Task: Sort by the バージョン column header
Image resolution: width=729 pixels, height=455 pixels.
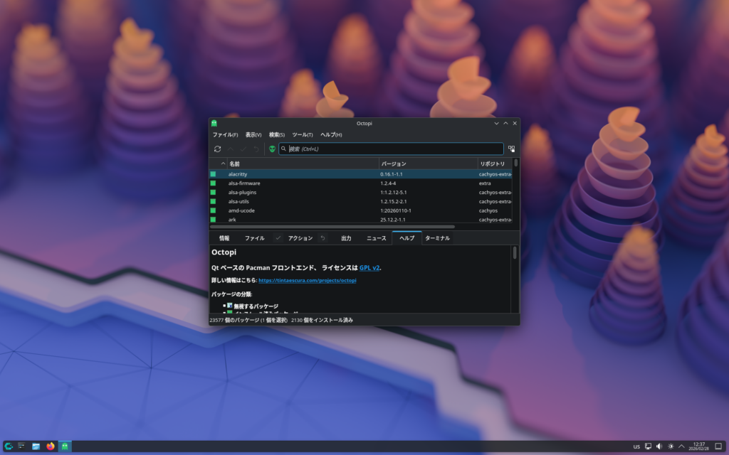Action: coord(427,164)
